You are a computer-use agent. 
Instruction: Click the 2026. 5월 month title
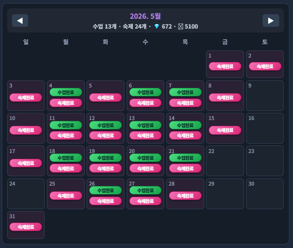coord(145,16)
